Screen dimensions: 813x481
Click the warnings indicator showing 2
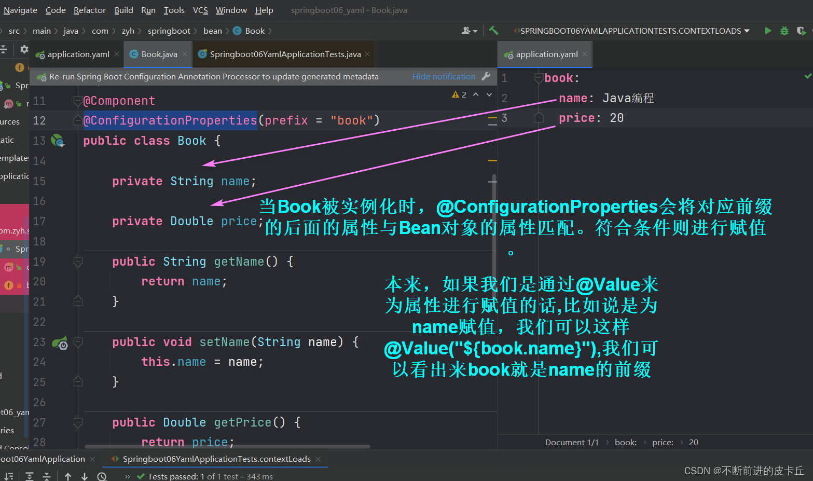(459, 94)
